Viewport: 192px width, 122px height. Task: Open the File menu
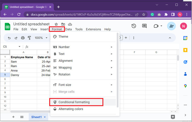coord(16,29)
